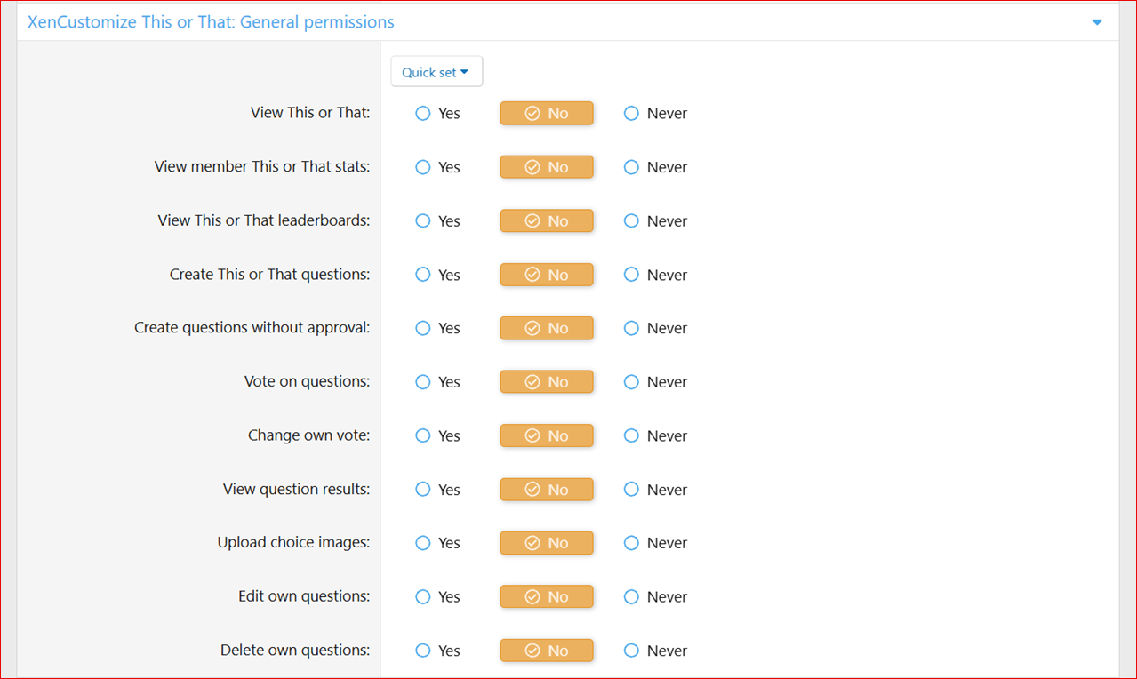This screenshot has width=1137, height=679.
Task: Click the 'View This or That leaderboards:' label
Action: click(x=264, y=220)
